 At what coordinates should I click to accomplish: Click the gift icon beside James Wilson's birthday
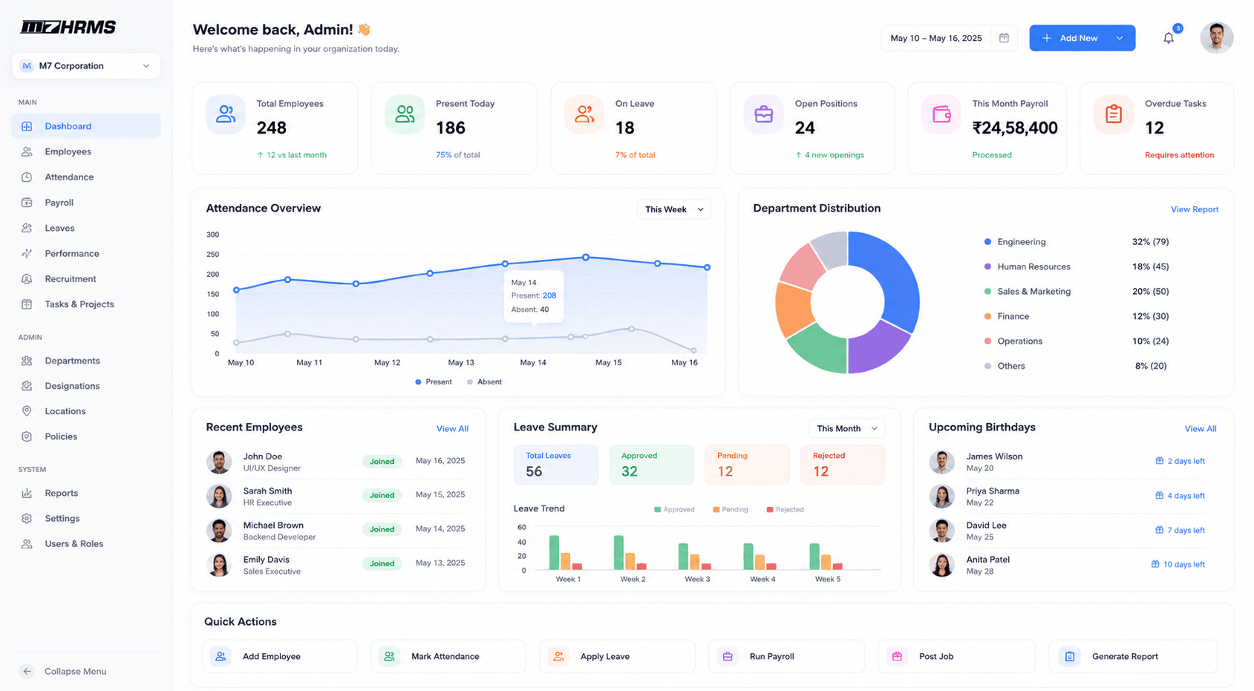tap(1159, 461)
